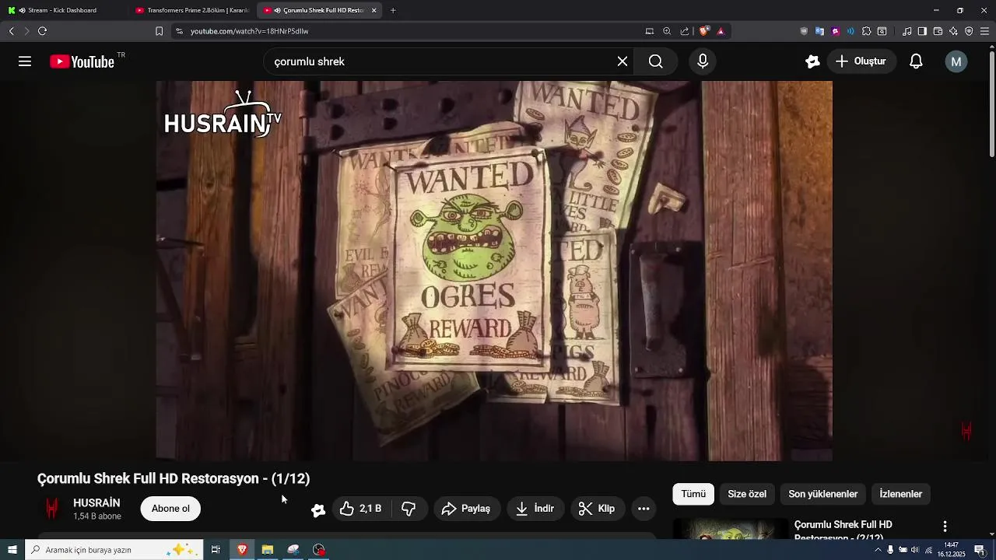Image resolution: width=996 pixels, height=560 pixels.
Task: Open the Brave Shields lion icon
Action: pyautogui.click(x=704, y=31)
